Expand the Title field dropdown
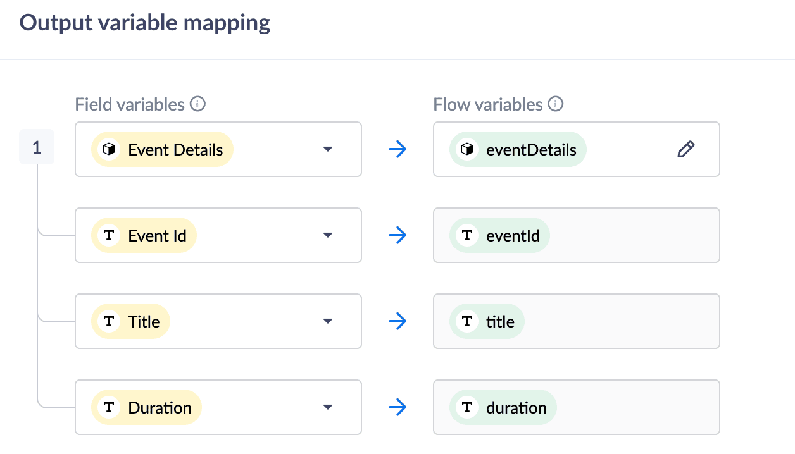This screenshot has height=454, width=795. coord(327,322)
